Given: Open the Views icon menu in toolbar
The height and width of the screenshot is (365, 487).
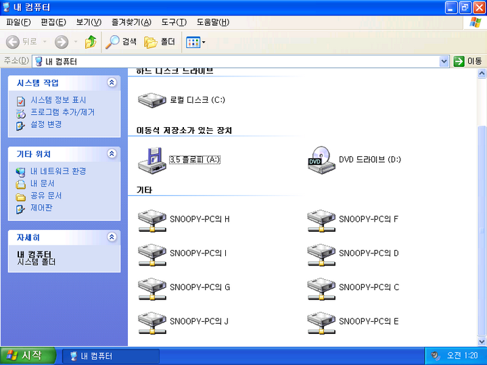Looking at the screenshot, I should pyautogui.click(x=195, y=42).
